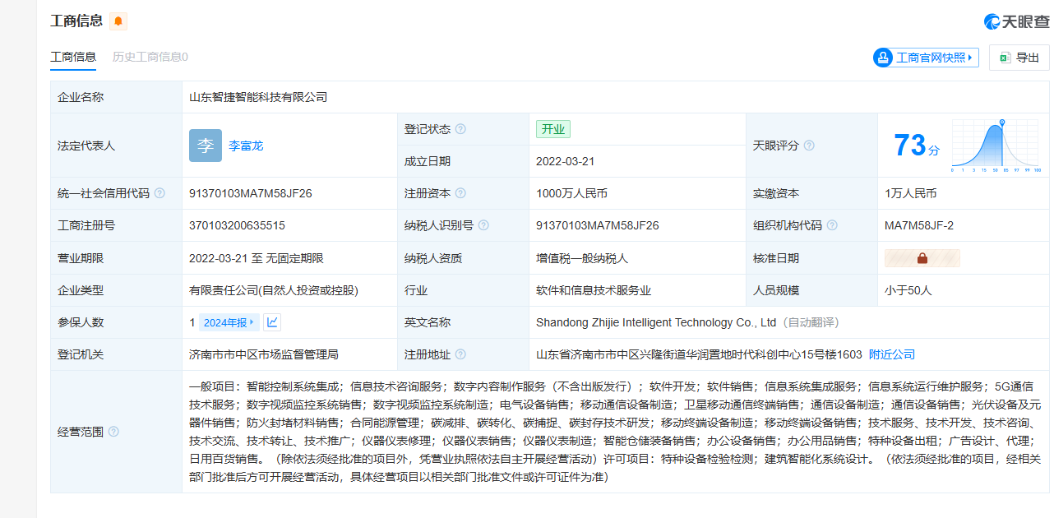Click help icon next to 统一社会信用代码

tap(159, 193)
